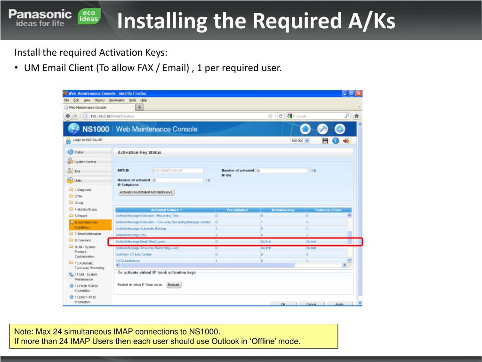Open 3.Log folder in sidebar
This screenshot has height=362, width=482.
pyautogui.click(x=77, y=203)
